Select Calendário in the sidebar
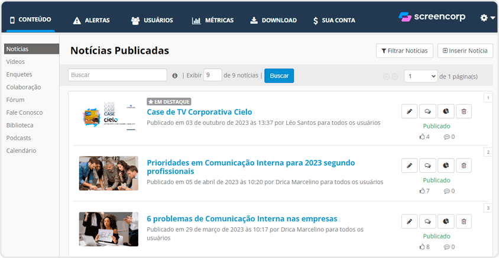 coord(21,151)
